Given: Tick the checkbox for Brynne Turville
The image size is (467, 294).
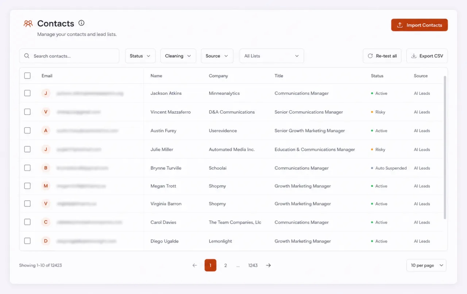Looking at the screenshot, I should click(27, 168).
